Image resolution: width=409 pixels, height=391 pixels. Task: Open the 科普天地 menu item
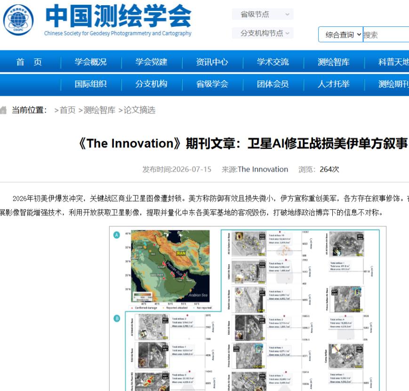coord(393,62)
